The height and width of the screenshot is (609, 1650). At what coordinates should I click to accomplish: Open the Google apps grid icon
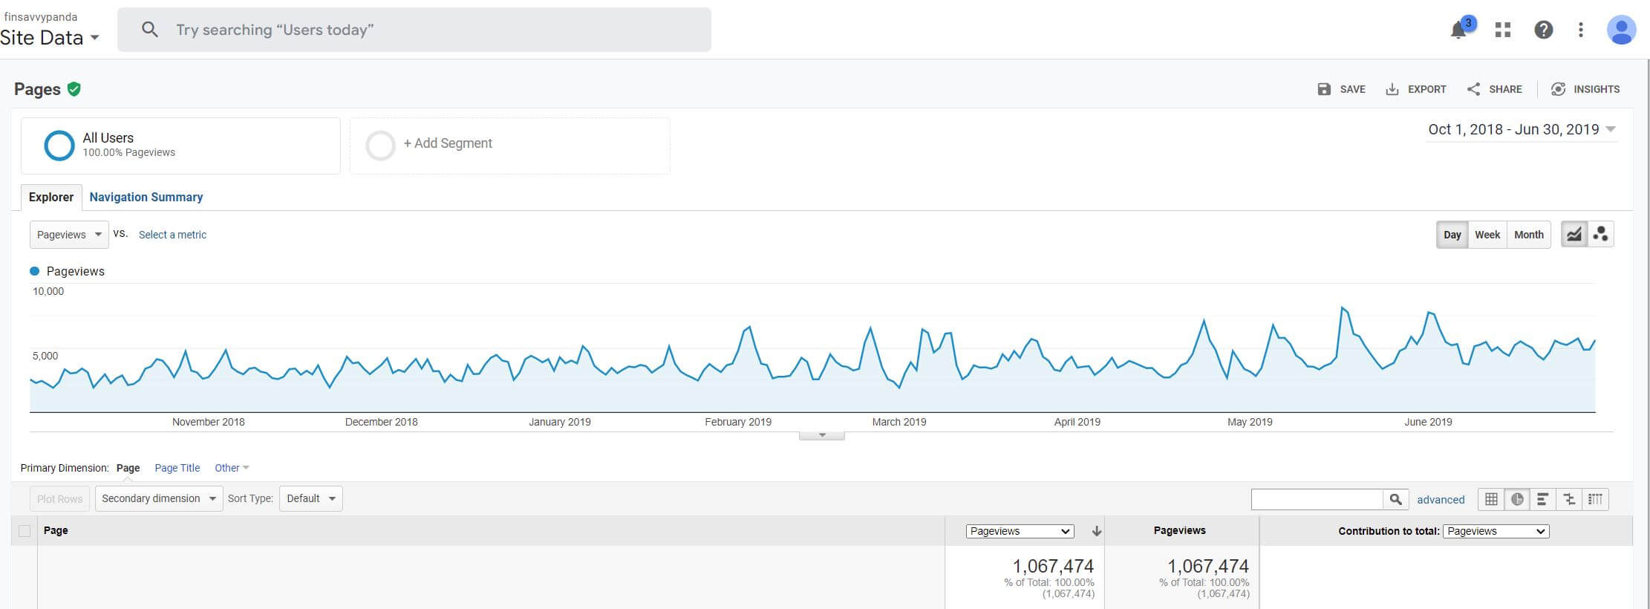(1503, 30)
